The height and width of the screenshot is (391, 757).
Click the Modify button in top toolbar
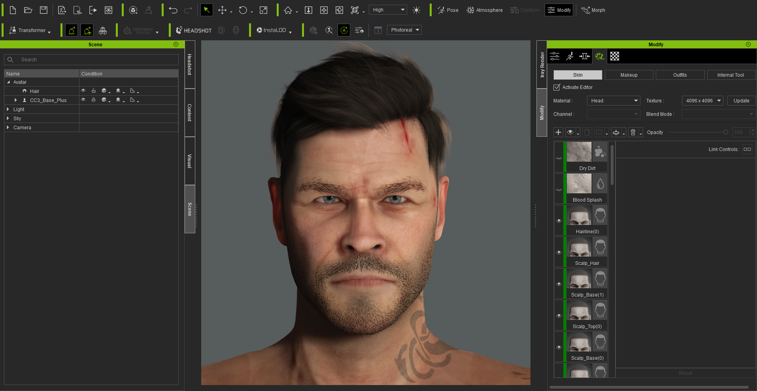pyautogui.click(x=559, y=10)
